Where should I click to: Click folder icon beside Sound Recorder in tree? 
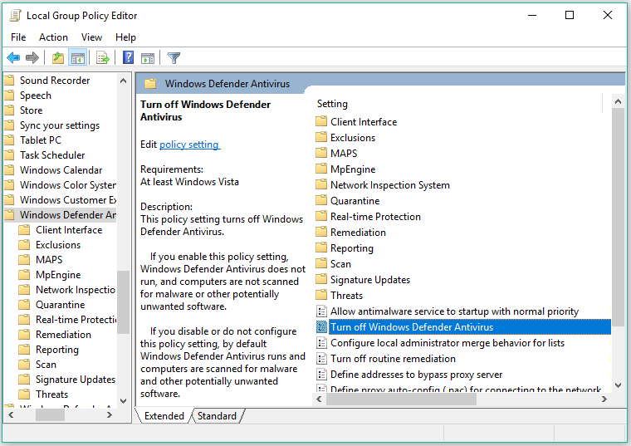click(x=9, y=80)
